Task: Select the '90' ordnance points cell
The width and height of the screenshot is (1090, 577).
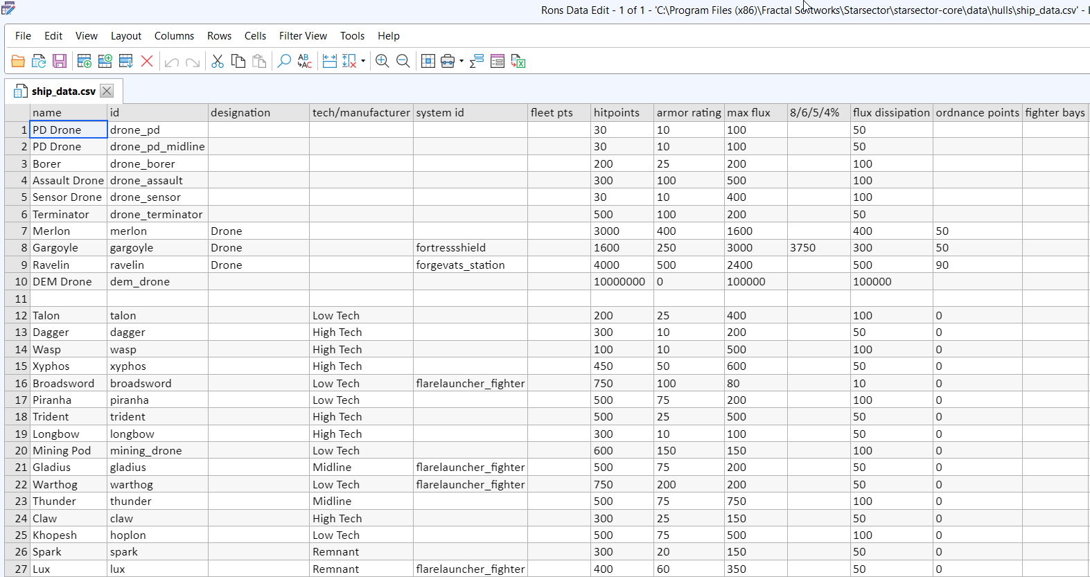Action: click(978, 265)
